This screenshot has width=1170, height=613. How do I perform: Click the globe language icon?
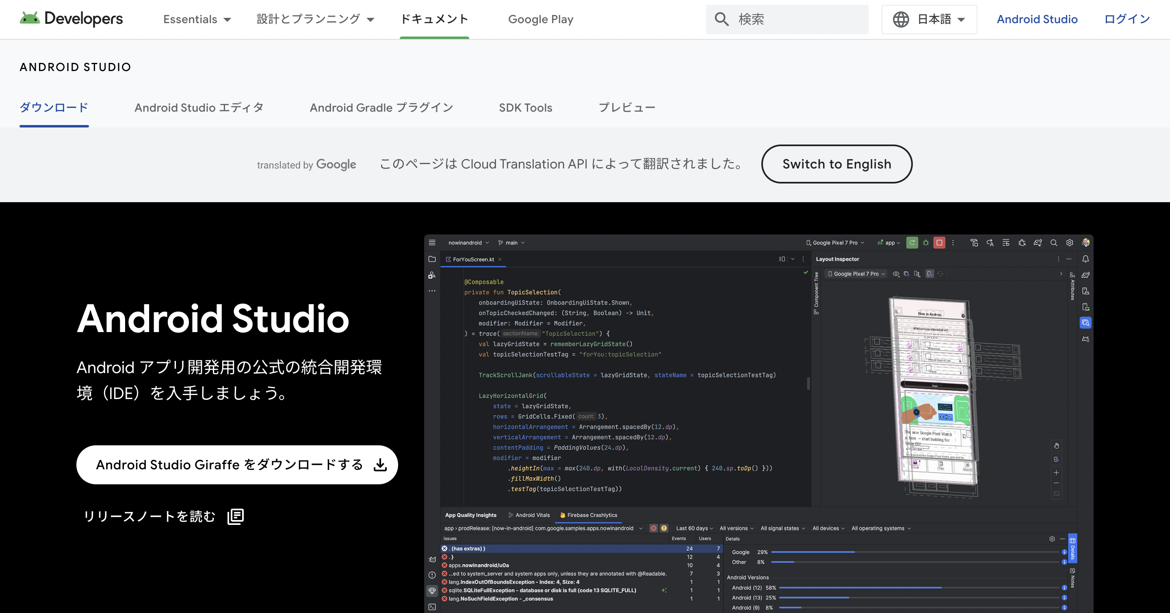(x=901, y=19)
